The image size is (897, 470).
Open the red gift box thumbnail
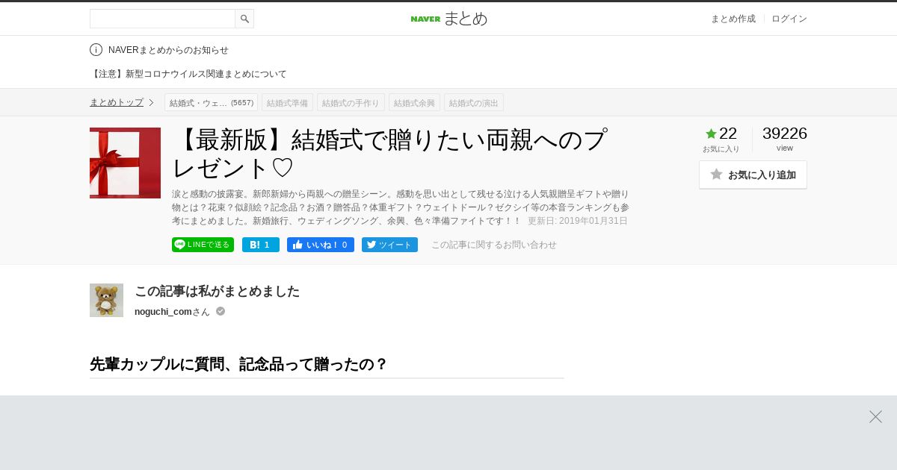click(x=125, y=163)
